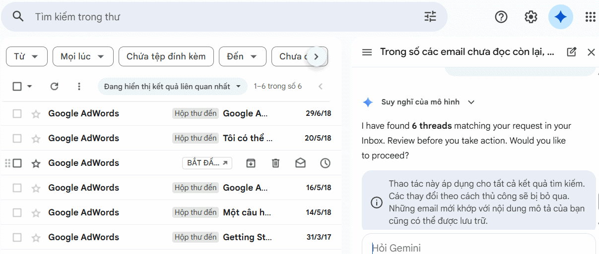Open the Gemini panel hamburger menu
599x254 pixels.
367,52
